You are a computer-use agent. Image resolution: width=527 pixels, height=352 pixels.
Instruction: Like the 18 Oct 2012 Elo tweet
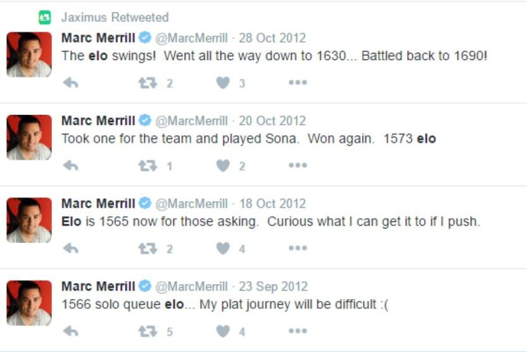[223, 249]
